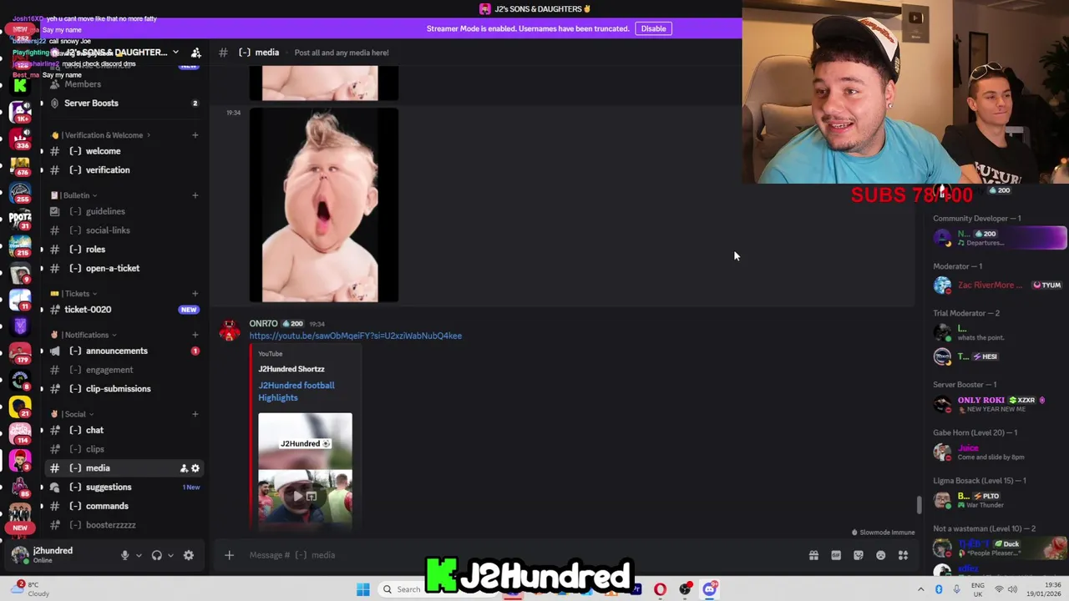The width and height of the screenshot is (1069, 601).
Task: Open the youtu.be link posted by ONR7O
Action: pyautogui.click(x=355, y=336)
